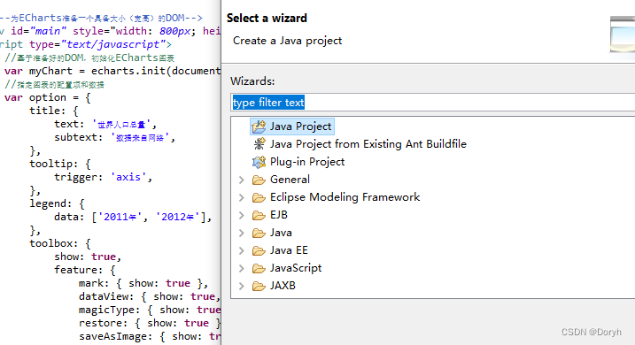Select 'Eclipse Modeling Framework' row label
Viewport: 635px width, 345px height.
click(345, 197)
